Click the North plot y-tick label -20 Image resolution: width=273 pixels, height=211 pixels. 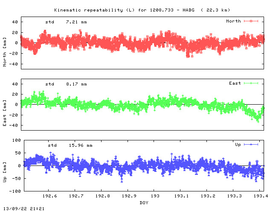coord(14,54)
